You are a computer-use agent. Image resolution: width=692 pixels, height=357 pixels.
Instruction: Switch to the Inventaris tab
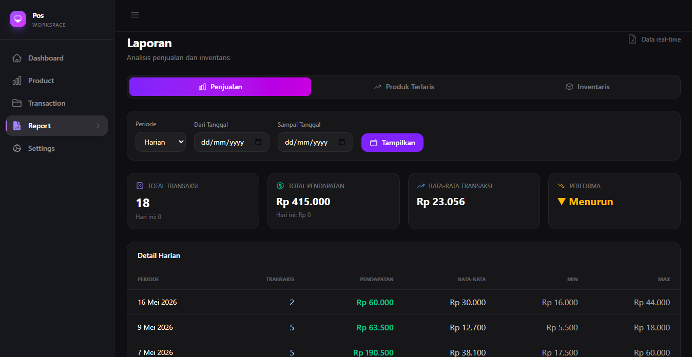pos(587,87)
